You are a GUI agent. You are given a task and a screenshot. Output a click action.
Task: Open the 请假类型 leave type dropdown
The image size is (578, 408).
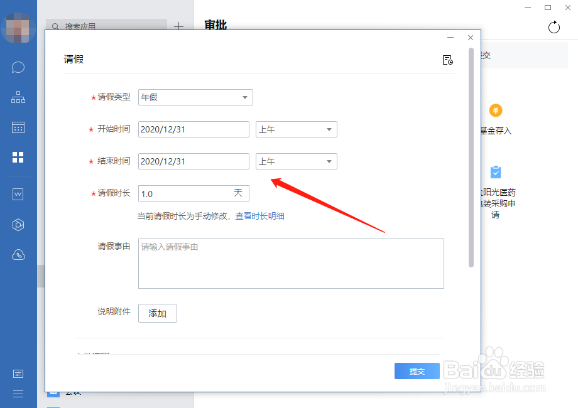pyautogui.click(x=195, y=97)
